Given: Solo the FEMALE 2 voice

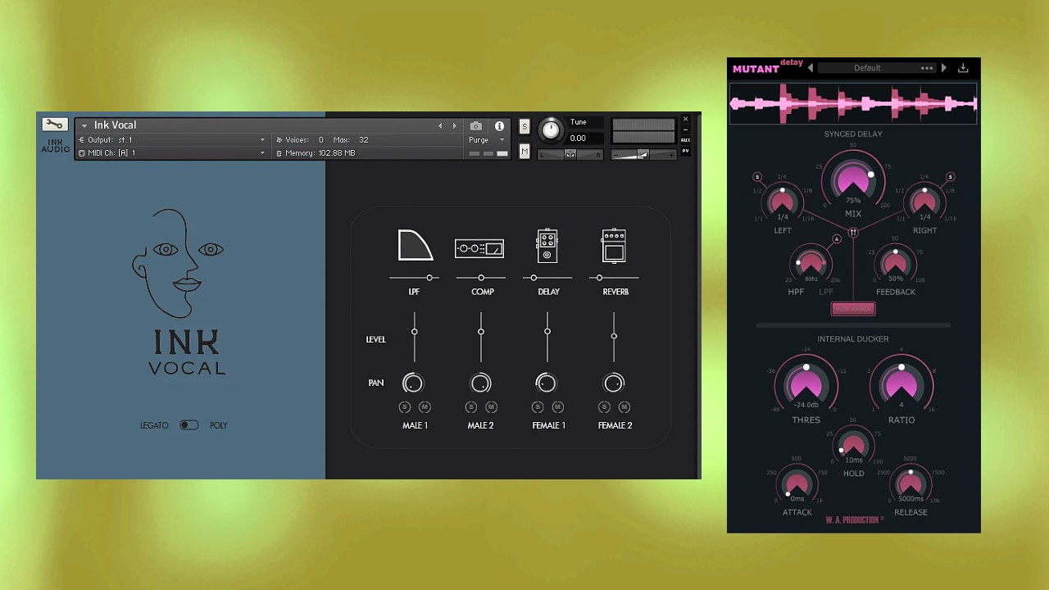Looking at the screenshot, I should 604,407.
